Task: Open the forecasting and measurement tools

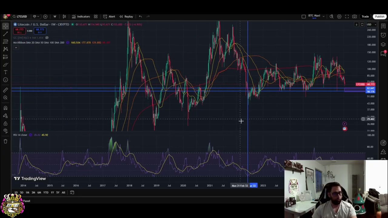Action: [x=5, y=57]
